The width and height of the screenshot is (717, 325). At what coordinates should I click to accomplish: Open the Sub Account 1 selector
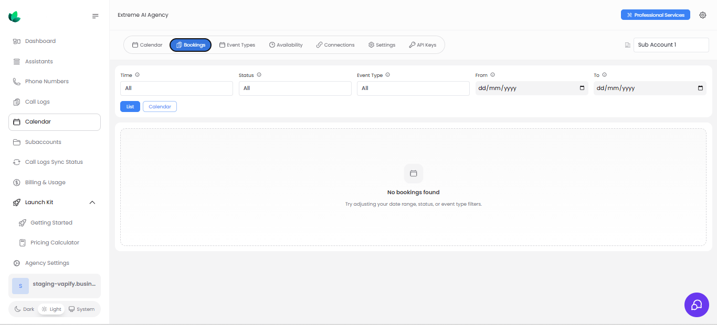tap(671, 45)
